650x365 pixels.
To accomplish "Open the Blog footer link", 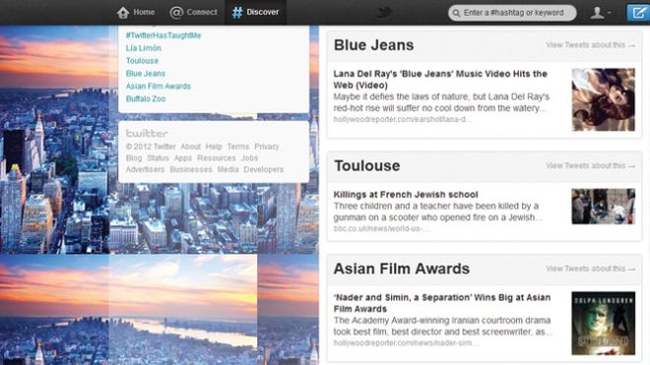I will (x=134, y=157).
